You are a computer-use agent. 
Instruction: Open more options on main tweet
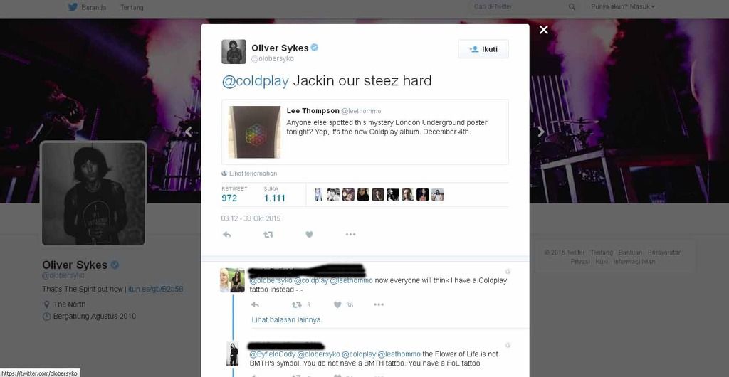point(350,235)
